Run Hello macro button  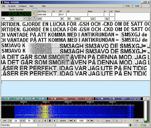coord(65,99)
